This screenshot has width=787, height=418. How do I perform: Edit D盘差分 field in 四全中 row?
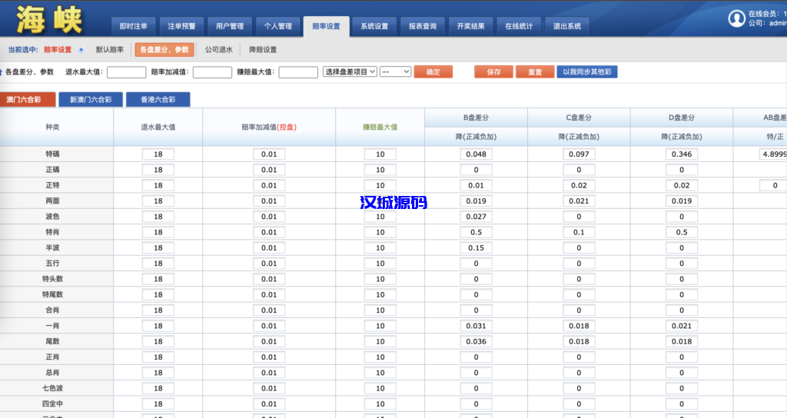pyautogui.click(x=682, y=403)
